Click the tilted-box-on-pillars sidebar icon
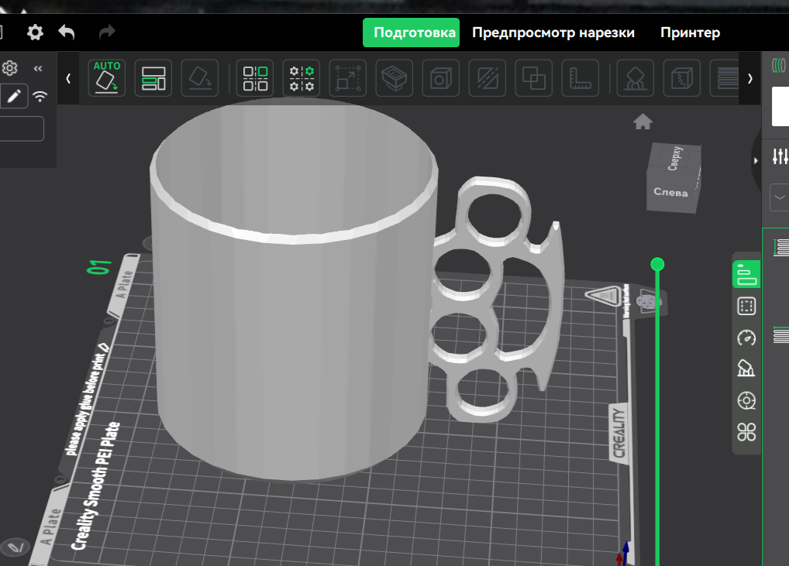 (746, 369)
